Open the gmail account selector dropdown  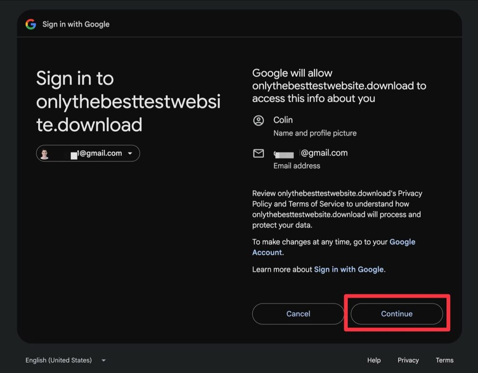[x=88, y=153]
